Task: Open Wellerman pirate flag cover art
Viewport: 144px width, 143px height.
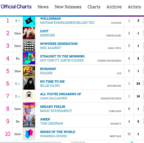Action: click(x=29, y=22)
